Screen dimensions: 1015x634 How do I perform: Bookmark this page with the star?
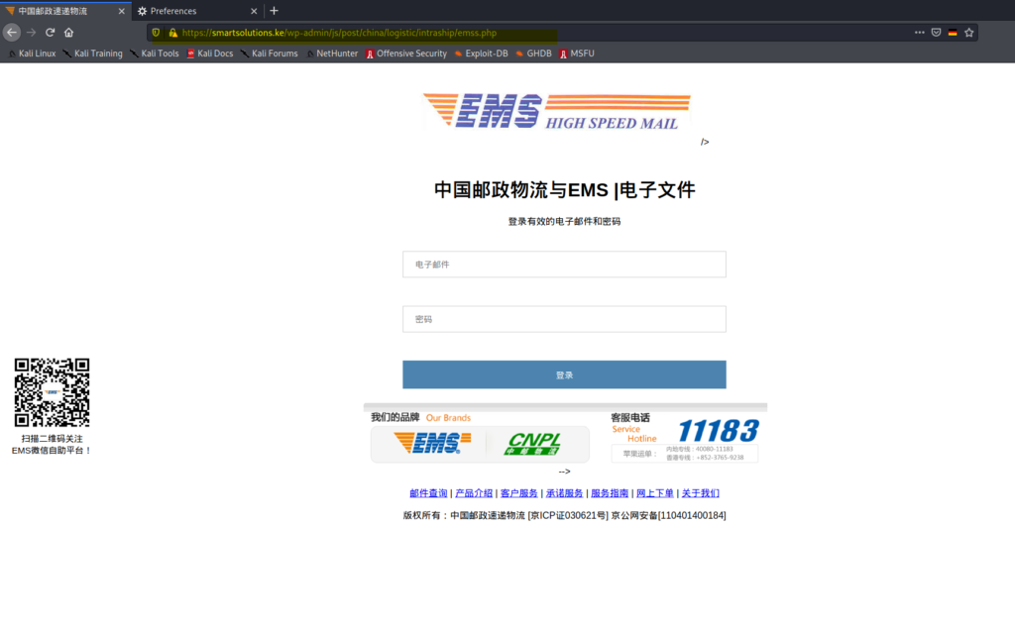coord(969,33)
